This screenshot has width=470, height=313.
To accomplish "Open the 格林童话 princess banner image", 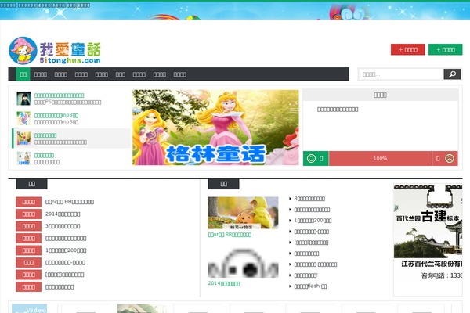I will tap(215, 128).
